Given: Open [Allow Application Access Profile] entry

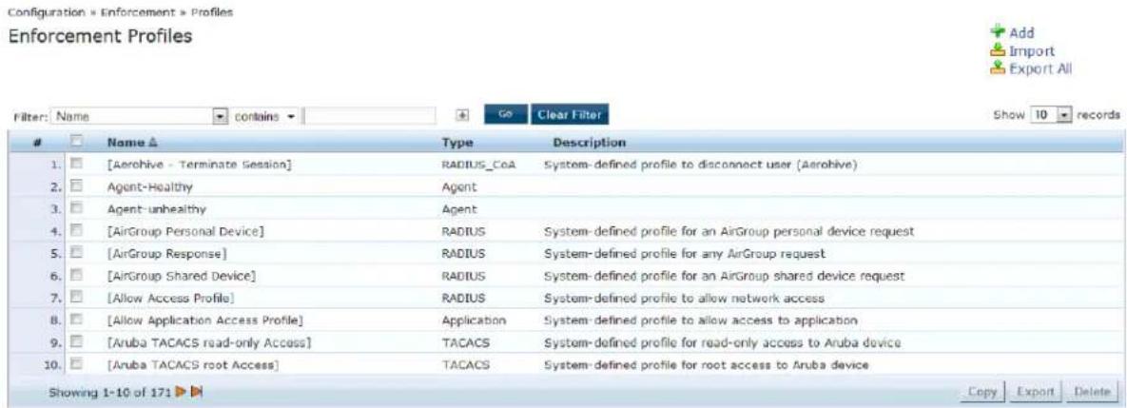Looking at the screenshot, I should (x=204, y=321).
